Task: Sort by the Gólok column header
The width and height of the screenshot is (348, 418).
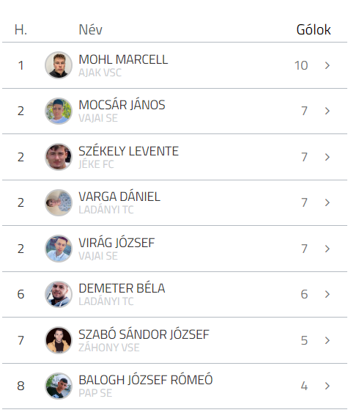Action: (314, 29)
